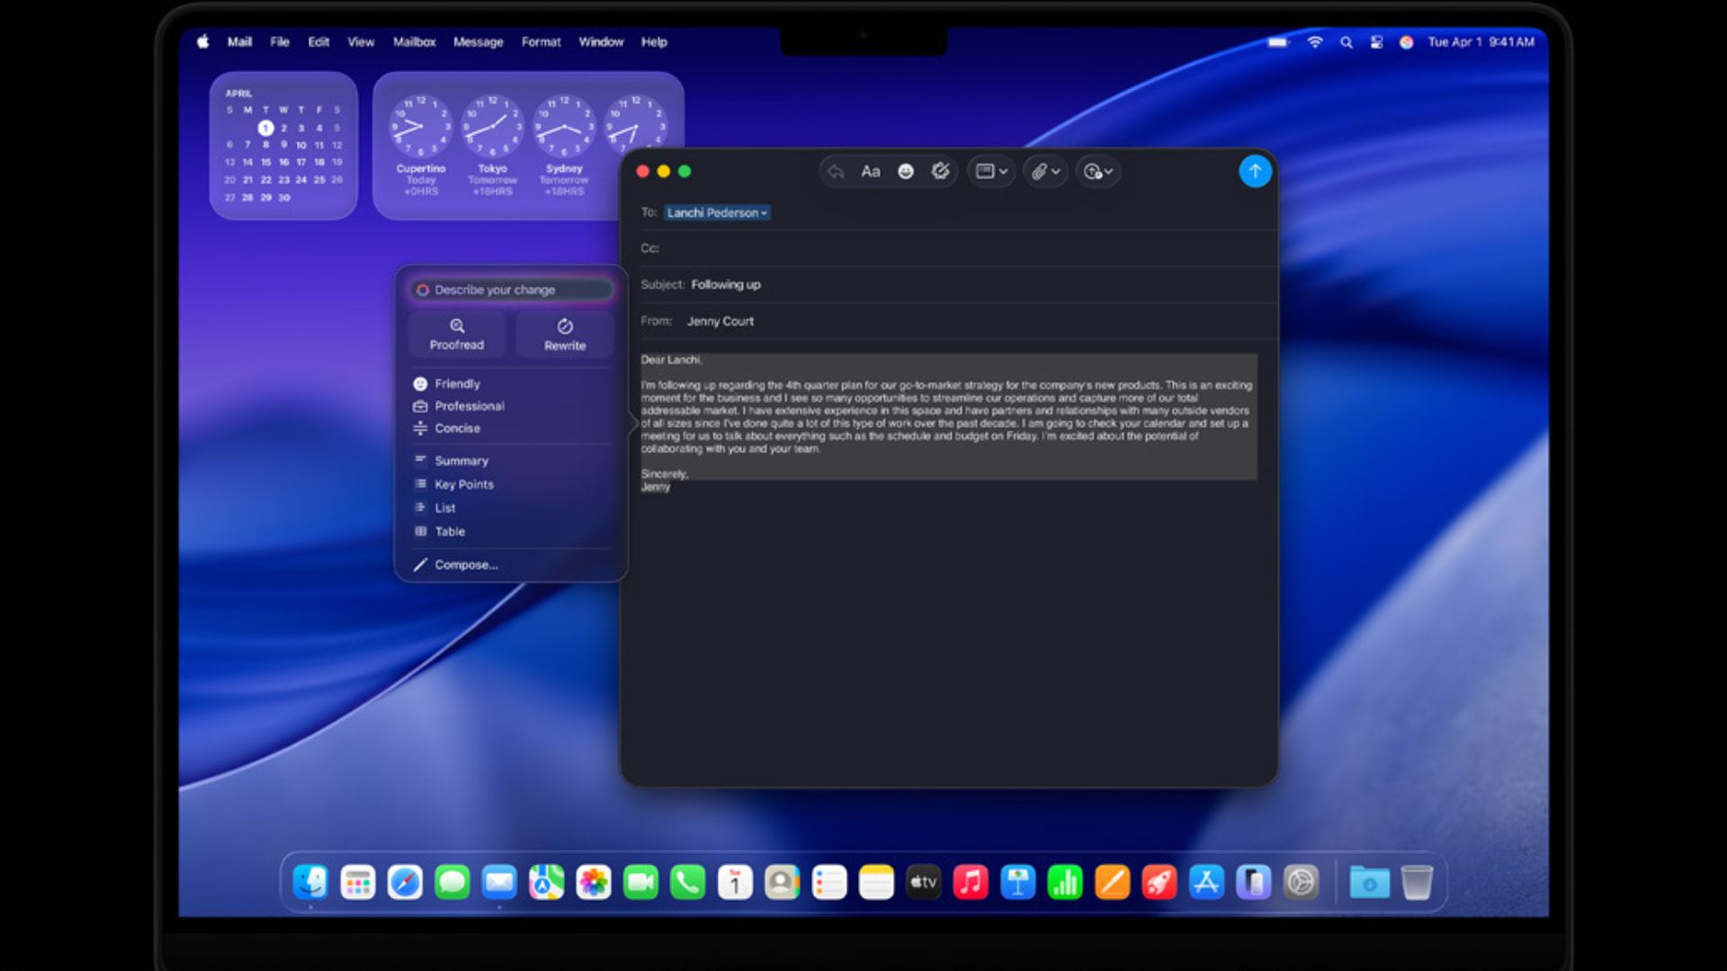The height and width of the screenshot is (971, 1727).
Task: Click the Compose... writing tools option
Action: [466, 564]
